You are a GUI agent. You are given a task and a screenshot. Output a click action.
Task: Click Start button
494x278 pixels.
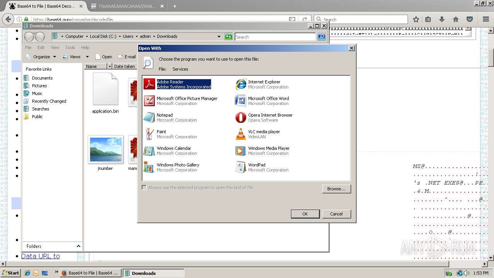pos(10,273)
